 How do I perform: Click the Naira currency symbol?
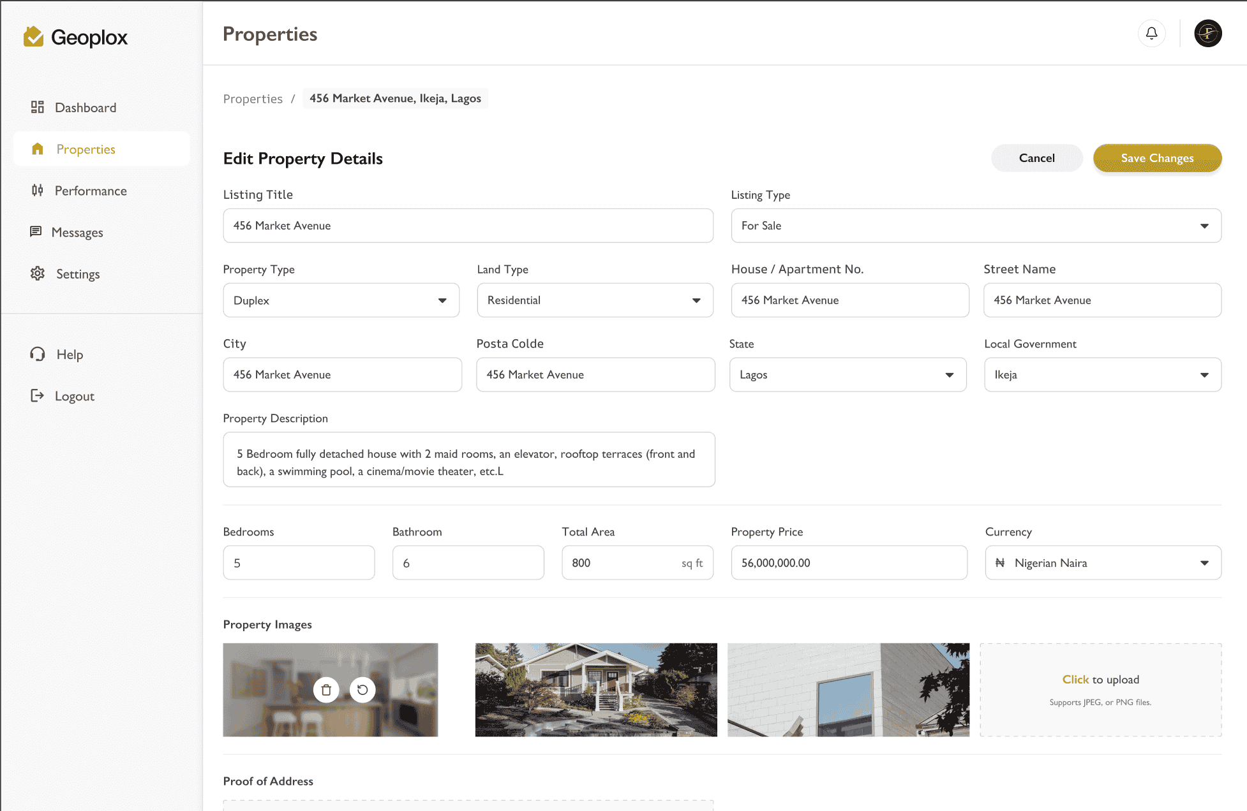pyautogui.click(x=1000, y=562)
